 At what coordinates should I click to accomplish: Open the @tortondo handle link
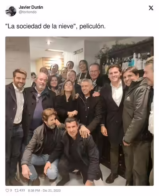pyautogui.click(x=28, y=12)
